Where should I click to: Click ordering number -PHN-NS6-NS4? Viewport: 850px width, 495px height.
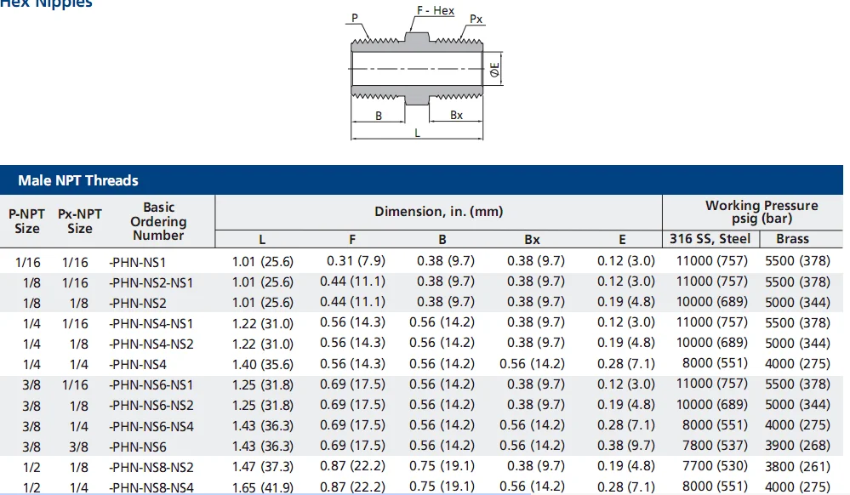point(151,426)
